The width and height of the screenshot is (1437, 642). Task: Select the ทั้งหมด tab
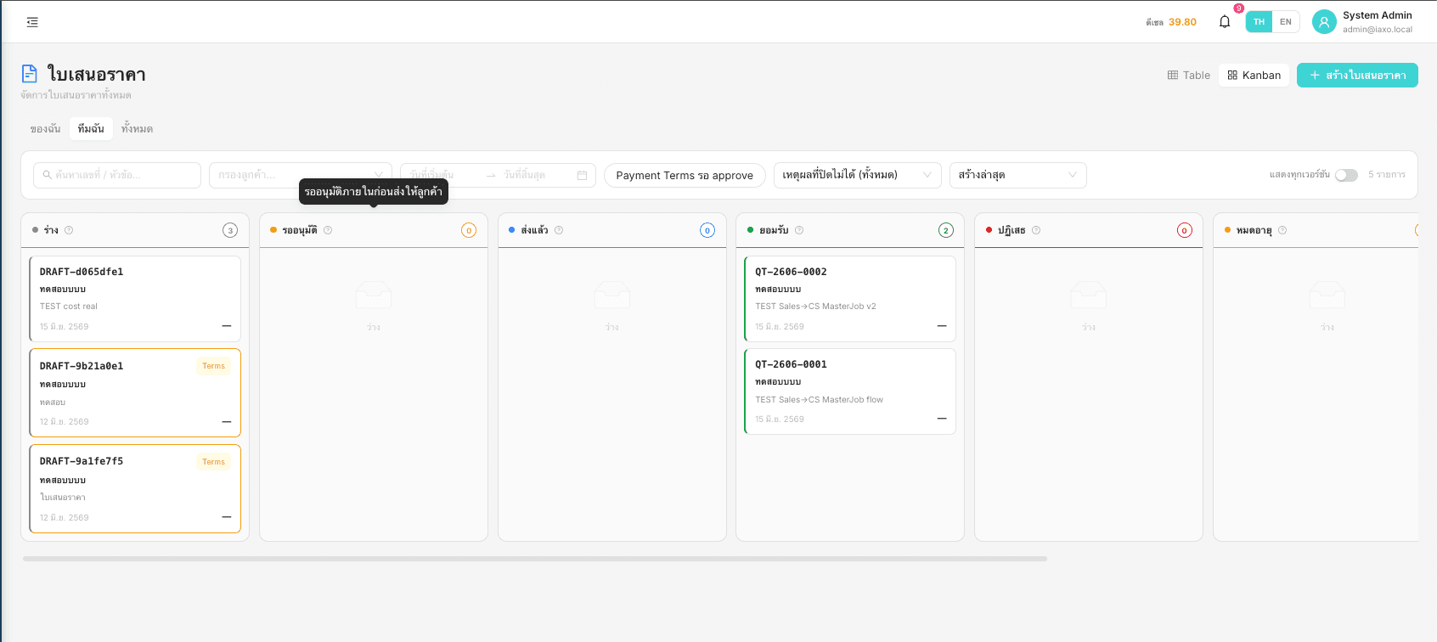coord(137,129)
